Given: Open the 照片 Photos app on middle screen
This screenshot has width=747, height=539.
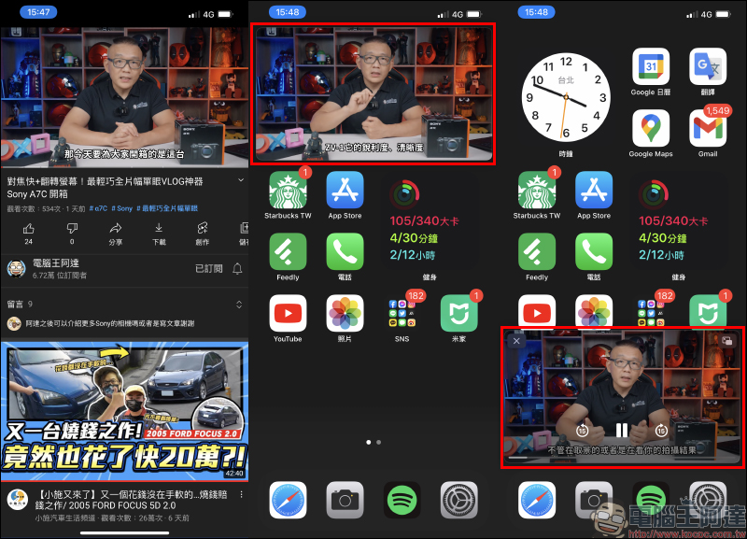Looking at the screenshot, I should pos(345,313).
